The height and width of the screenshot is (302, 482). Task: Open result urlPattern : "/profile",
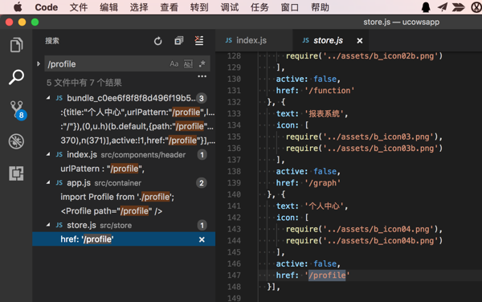(102, 169)
